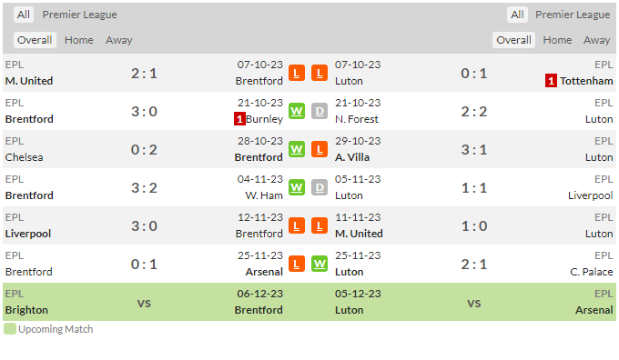
Task: Click the gray D badge for N. Forest vs Luton
Action: (x=320, y=111)
